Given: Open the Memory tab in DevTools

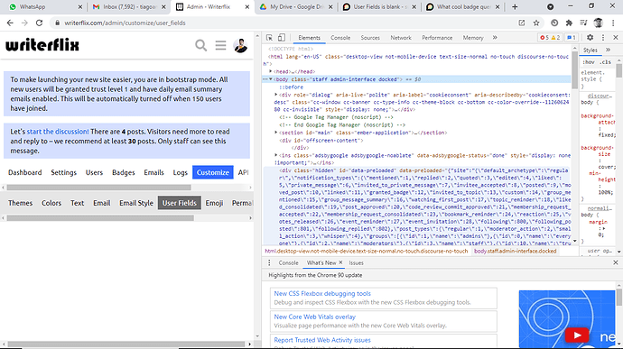Looking at the screenshot, I should point(473,38).
